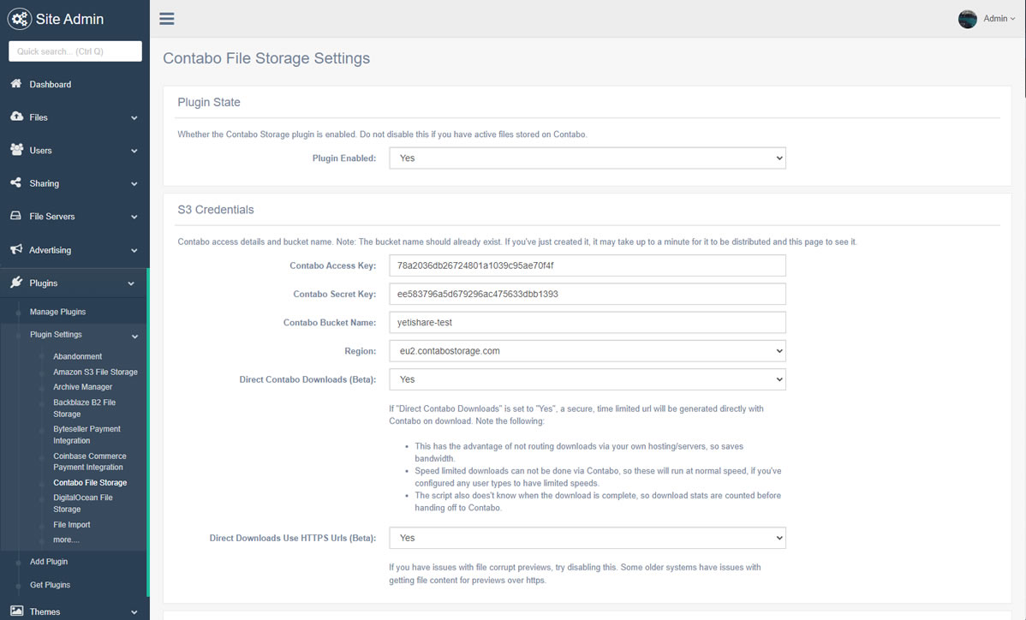Open Manage Plugins menu item

[57, 312]
